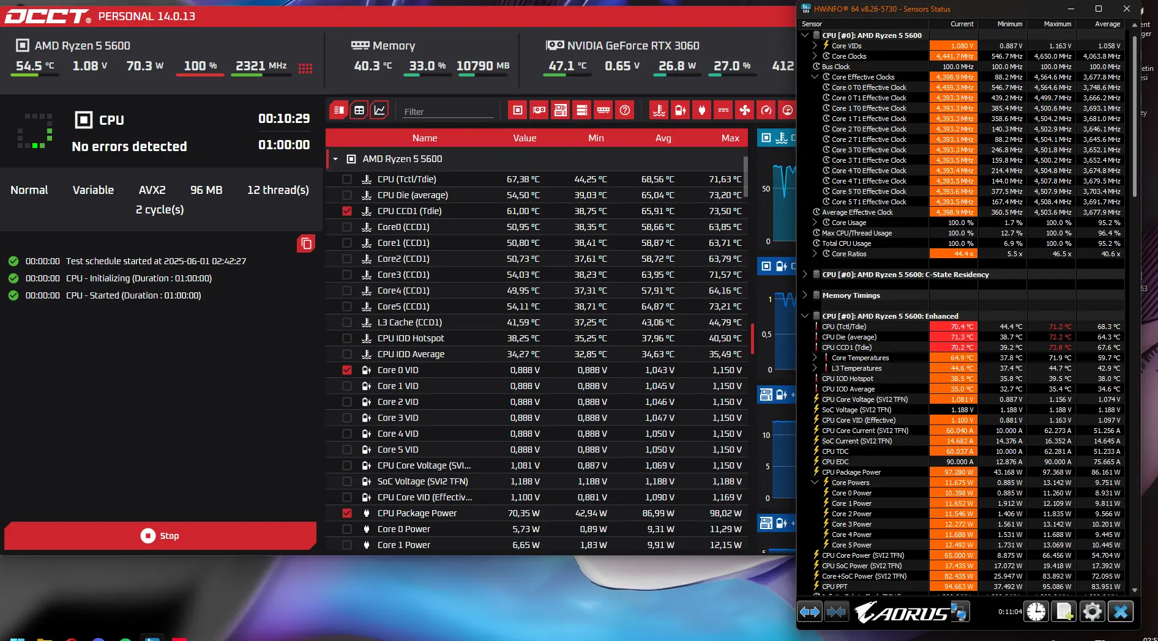Screen dimensions: 1158x641
Task: Show only temperature sensors in OCCT
Action: [x=659, y=110]
